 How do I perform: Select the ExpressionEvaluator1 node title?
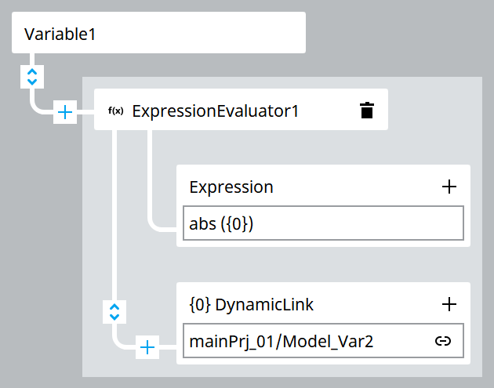tap(215, 111)
